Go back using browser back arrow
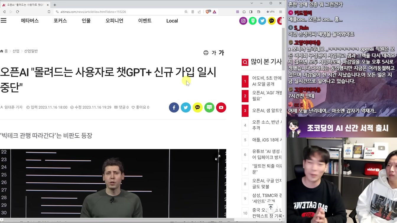Viewport: 397px width, 223px height. (4, 12)
